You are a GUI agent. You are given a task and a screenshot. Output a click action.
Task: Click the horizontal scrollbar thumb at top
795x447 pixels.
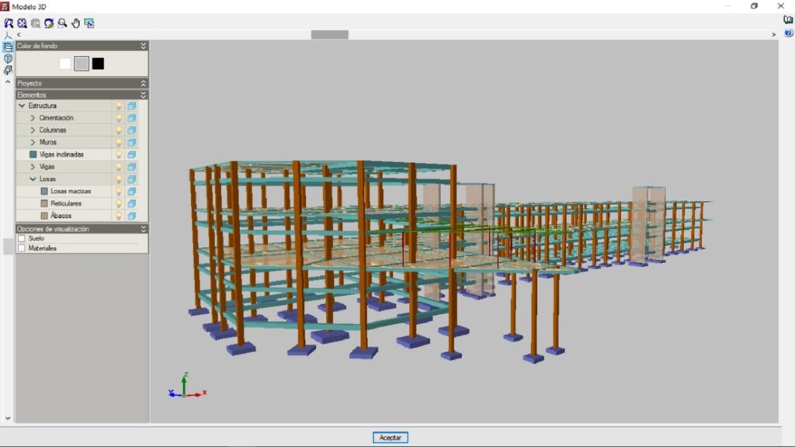(329, 35)
